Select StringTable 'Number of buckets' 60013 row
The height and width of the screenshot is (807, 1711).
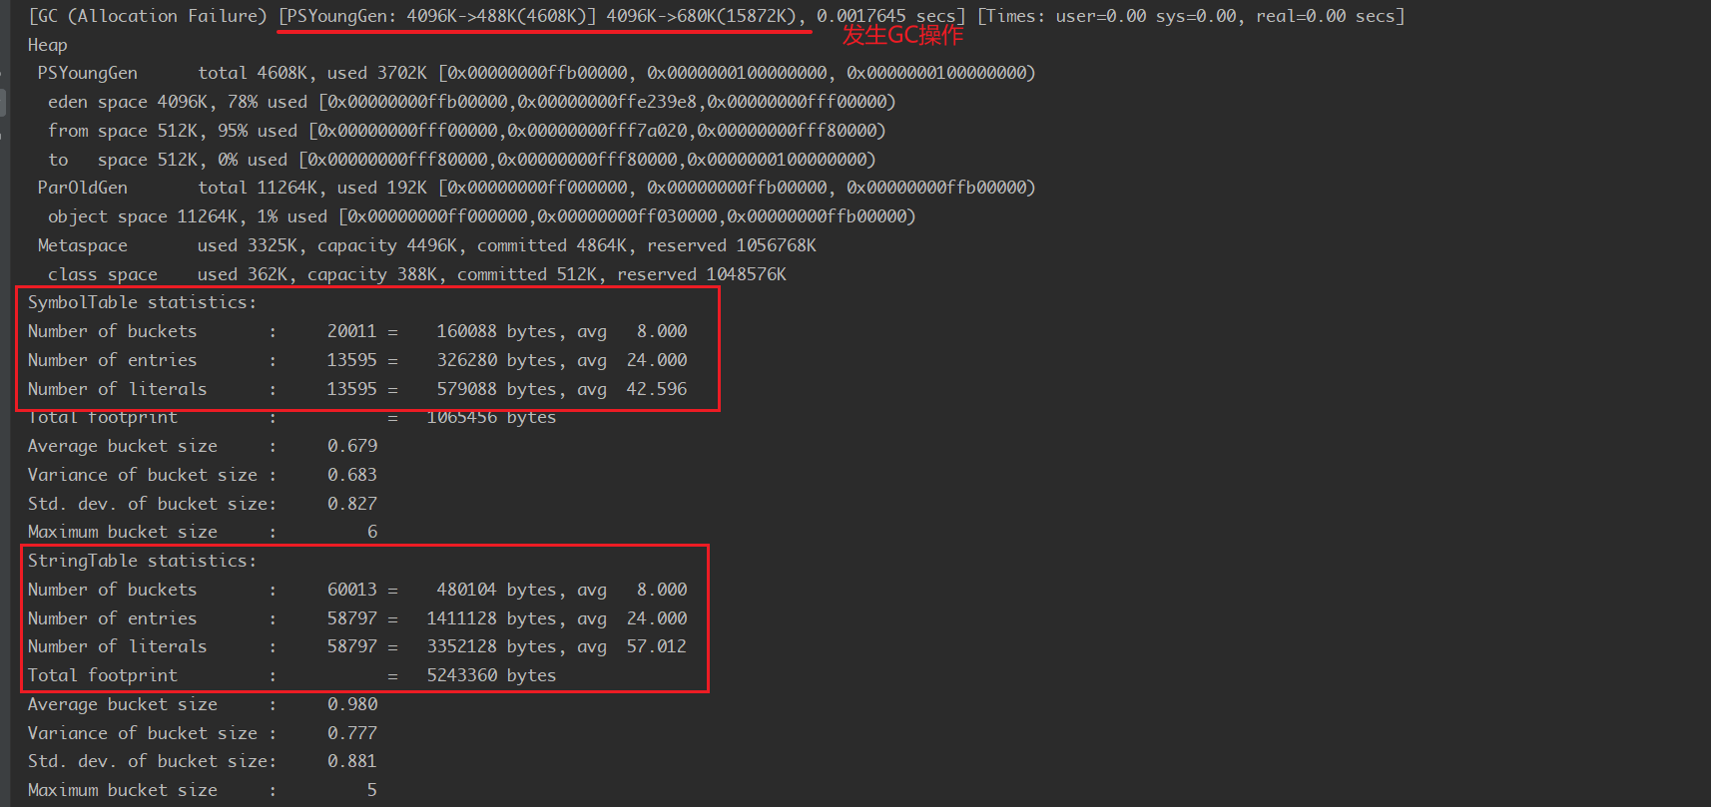(357, 590)
